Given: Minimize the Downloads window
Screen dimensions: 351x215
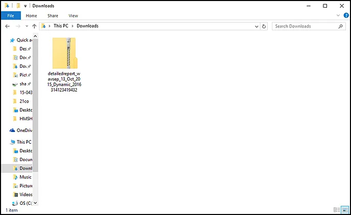Looking at the screenshot, I should [x=309, y=6].
